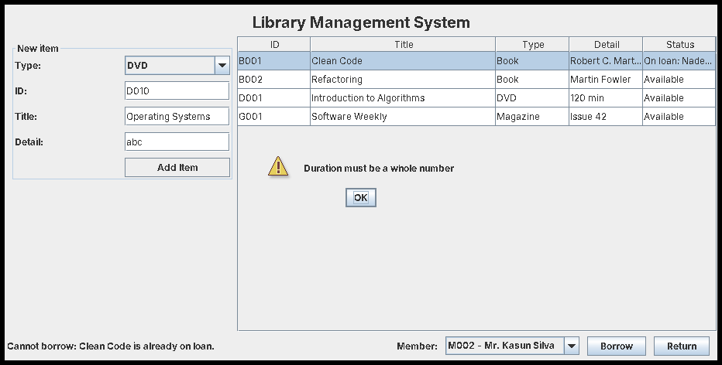Select the D001 ID cell
This screenshot has height=365, width=722.
pos(274,98)
